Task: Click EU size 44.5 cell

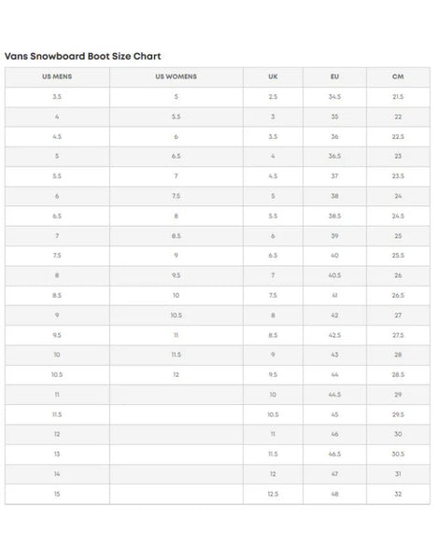Action: point(334,395)
